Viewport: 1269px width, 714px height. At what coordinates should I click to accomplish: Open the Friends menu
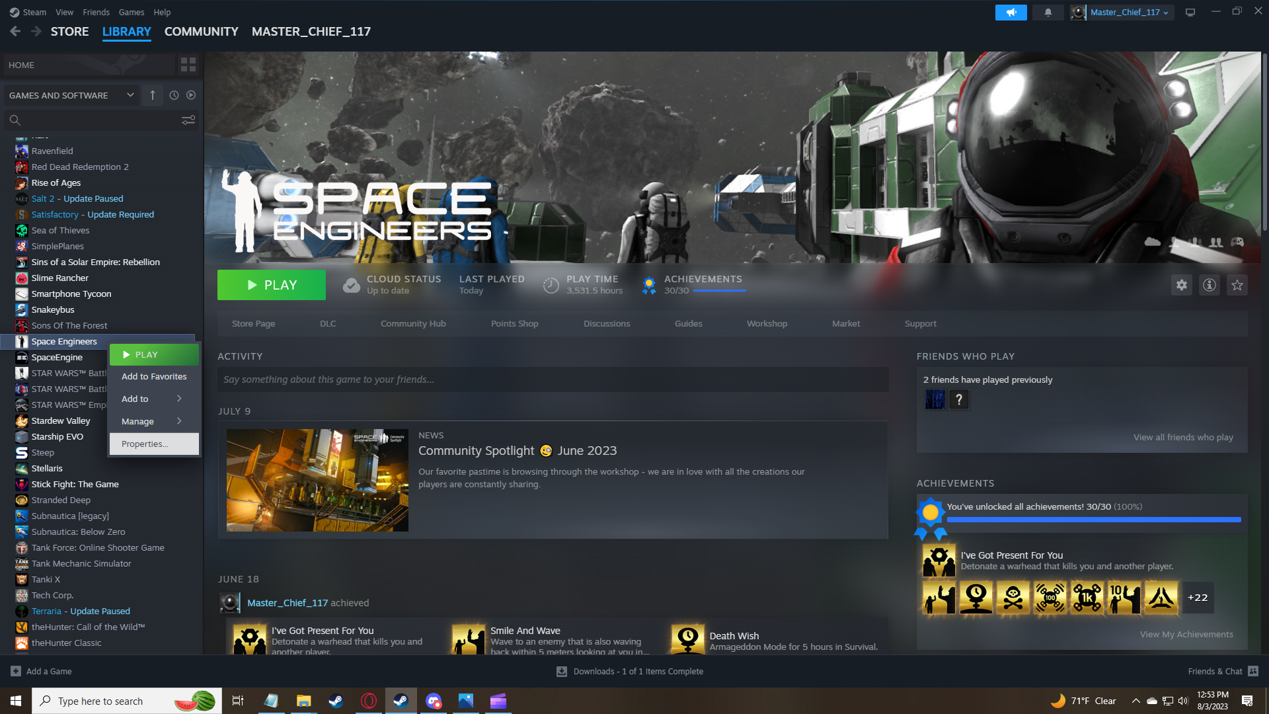pyautogui.click(x=96, y=12)
